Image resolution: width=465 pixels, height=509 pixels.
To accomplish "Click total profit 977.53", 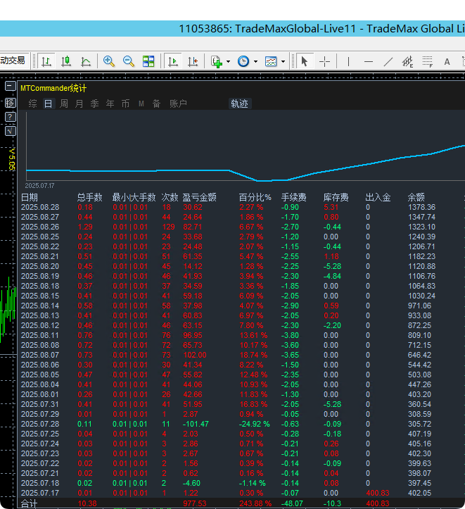I will click(195, 503).
